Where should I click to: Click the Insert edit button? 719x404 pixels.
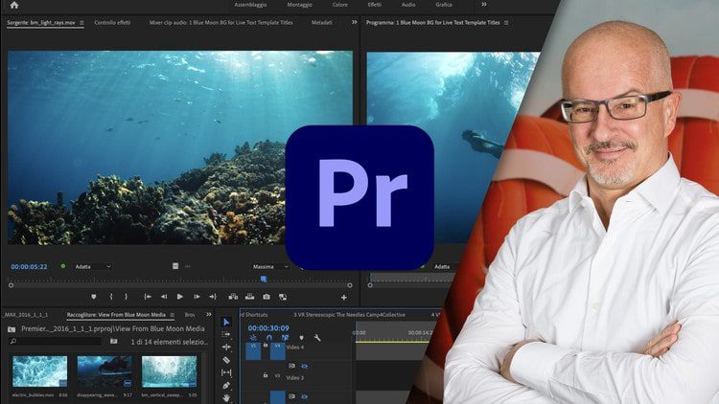click(233, 297)
